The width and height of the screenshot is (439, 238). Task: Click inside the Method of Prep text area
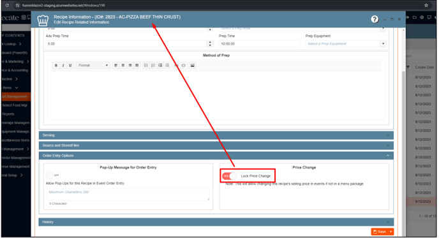(x=216, y=95)
